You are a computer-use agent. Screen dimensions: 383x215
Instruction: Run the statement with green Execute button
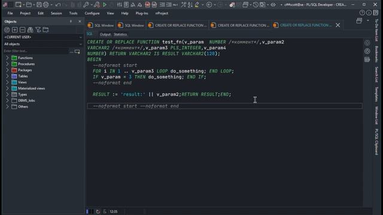(105, 5)
